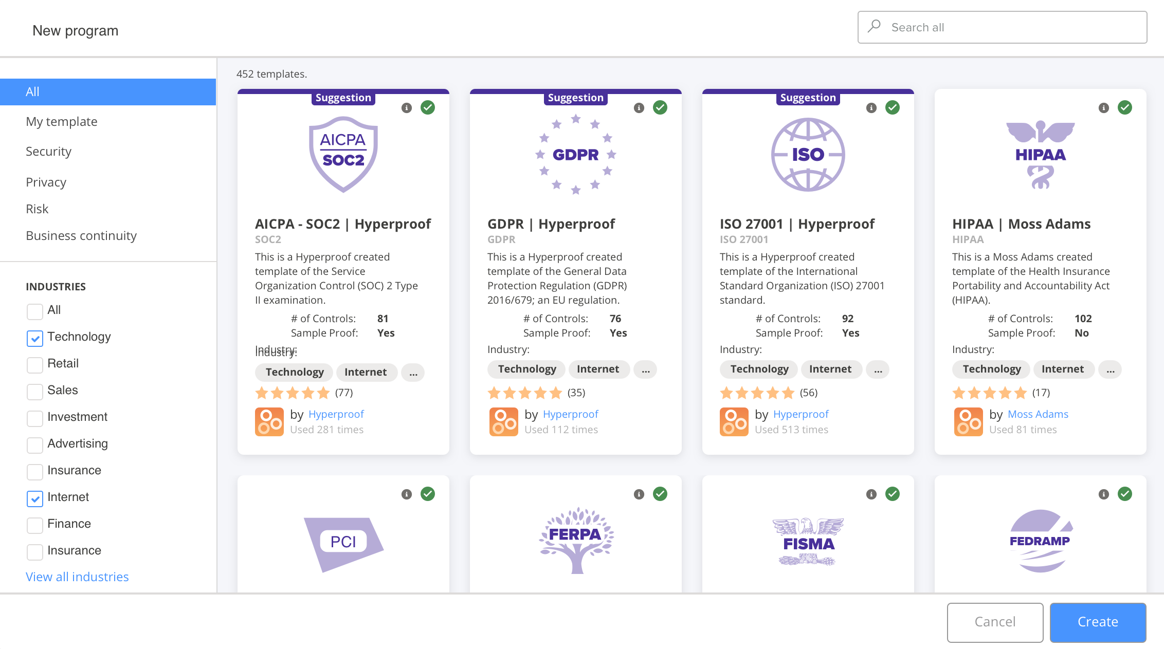Check the Insurance checkbox above Internet

click(x=35, y=472)
